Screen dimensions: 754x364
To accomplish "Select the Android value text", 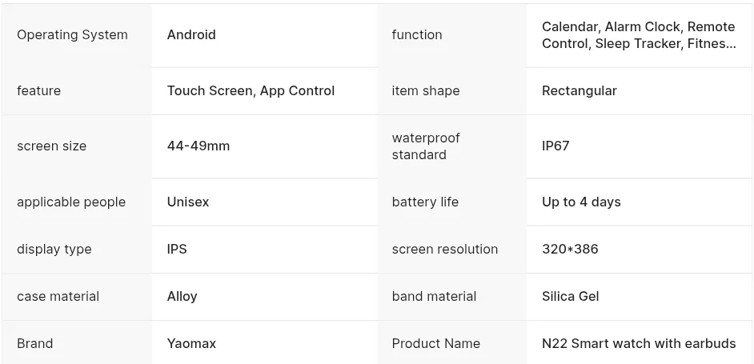I will click(191, 35).
